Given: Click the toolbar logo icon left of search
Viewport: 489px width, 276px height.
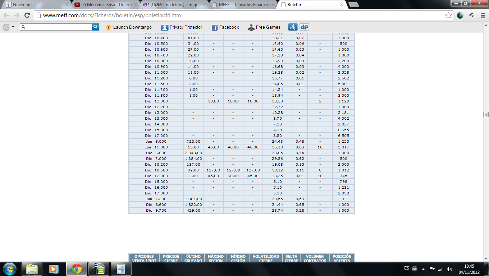Looking at the screenshot, I should point(6,27).
